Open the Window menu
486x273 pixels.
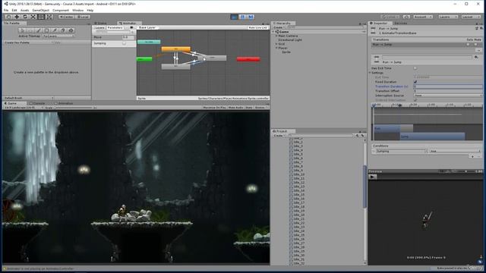click(77, 10)
